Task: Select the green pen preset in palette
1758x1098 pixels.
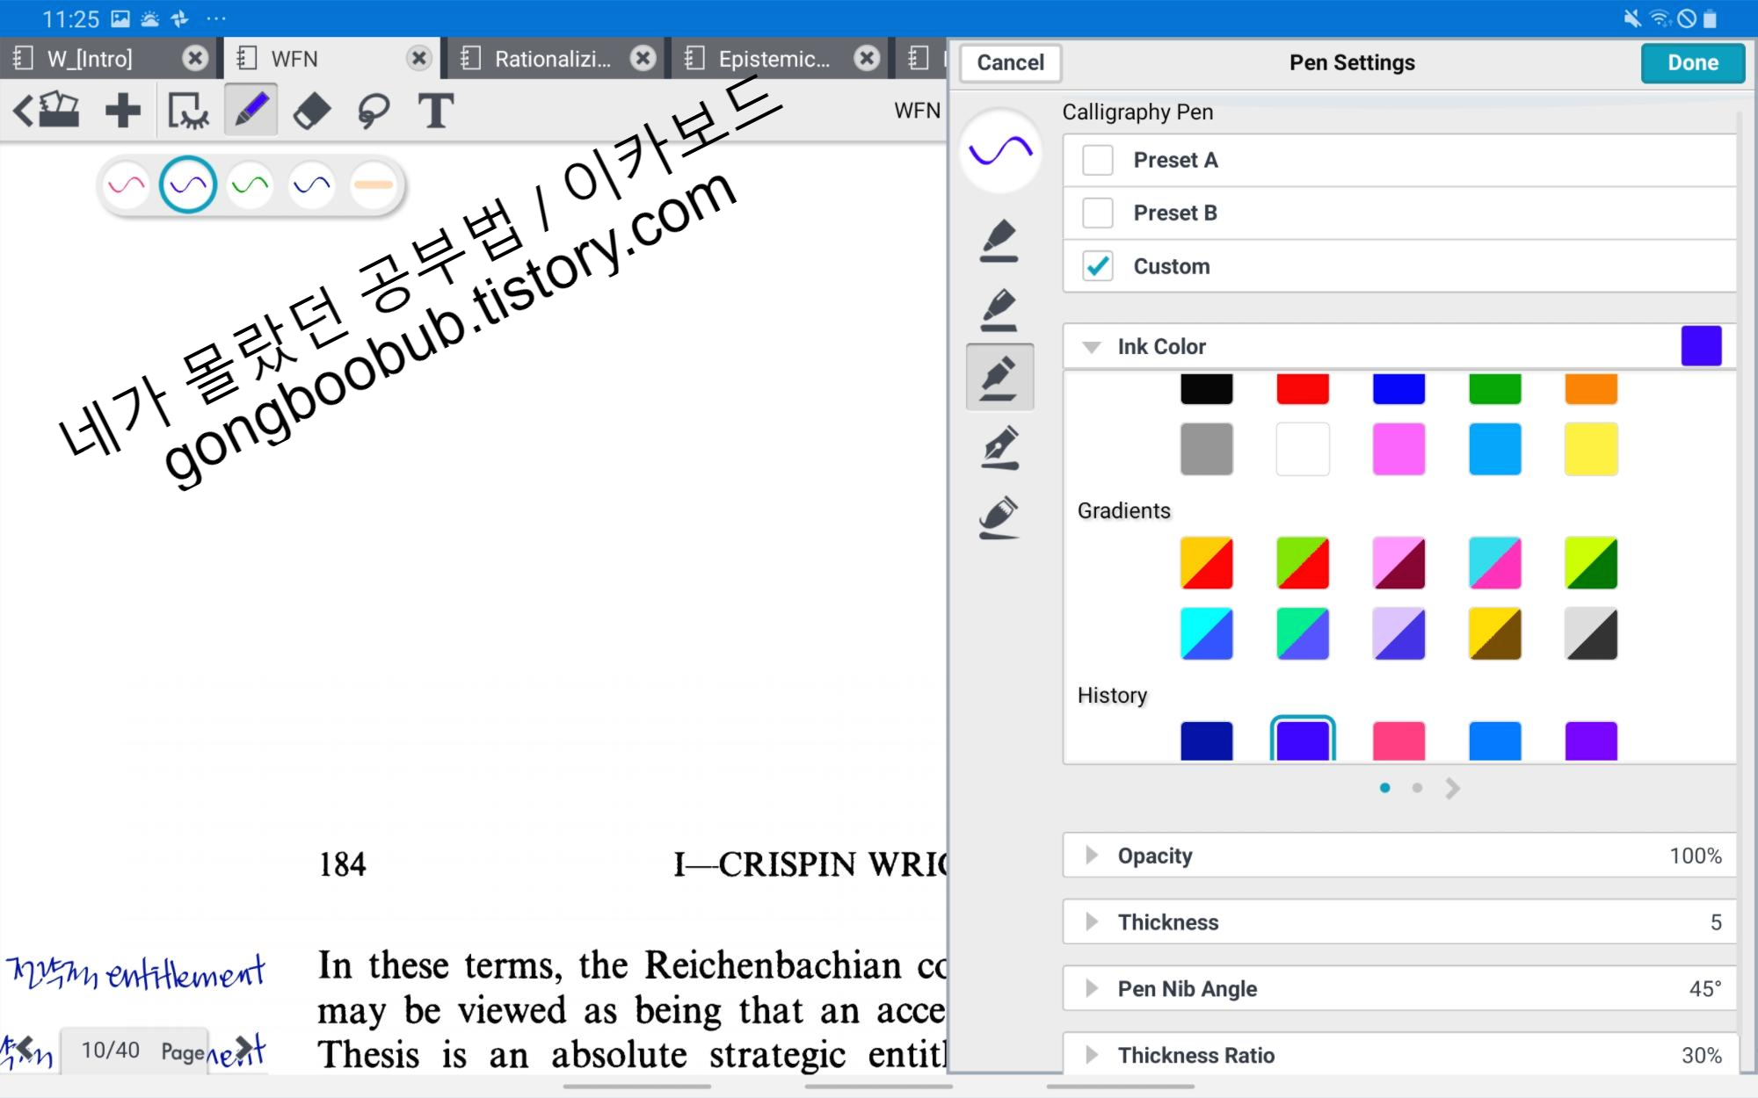Action: pyautogui.click(x=251, y=185)
